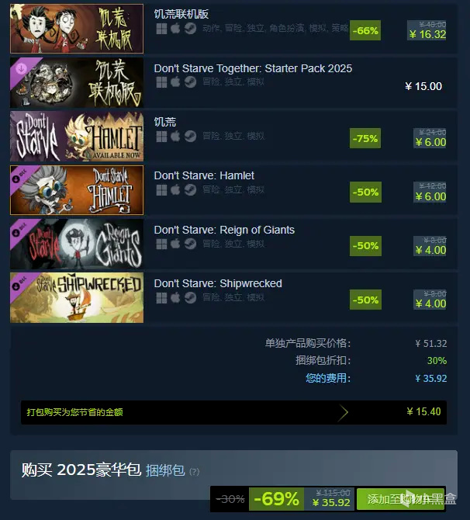Viewport: 470px width, 520px height.
Task: Open the Don't Starve Together: Starter Pack 2025 title
Action: coord(253,68)
